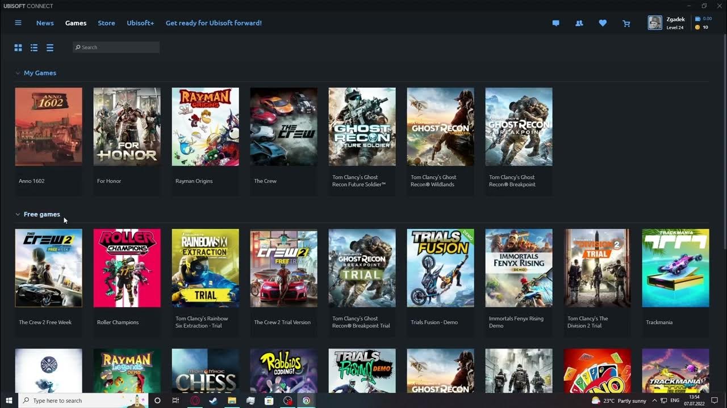727x408 pixels.
Task: Click the Free games heading
Action: point(41,214)
